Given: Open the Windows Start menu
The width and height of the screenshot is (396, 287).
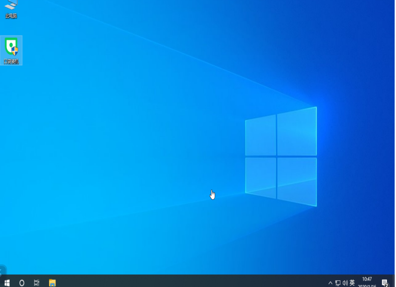Looking at the screenshot, I should coord(7,283).
